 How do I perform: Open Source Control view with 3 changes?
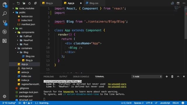(x=5, y=23)
